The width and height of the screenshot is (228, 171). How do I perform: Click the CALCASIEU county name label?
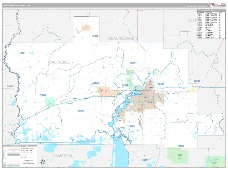click(60, 62)
